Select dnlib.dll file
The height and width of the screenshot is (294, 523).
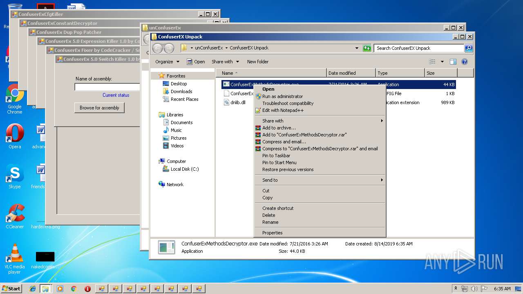tap(238, 102)
